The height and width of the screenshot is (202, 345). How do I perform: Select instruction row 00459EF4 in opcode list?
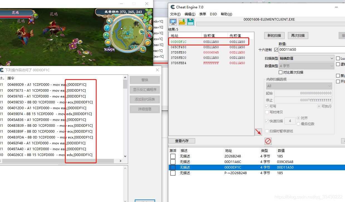[61, 114]
